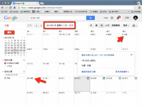
Task: Click the 31 正月 date label
Action: point(93,93)
